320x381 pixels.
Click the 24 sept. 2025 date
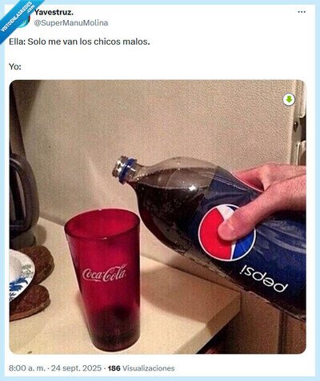click(x=76, y=368)
